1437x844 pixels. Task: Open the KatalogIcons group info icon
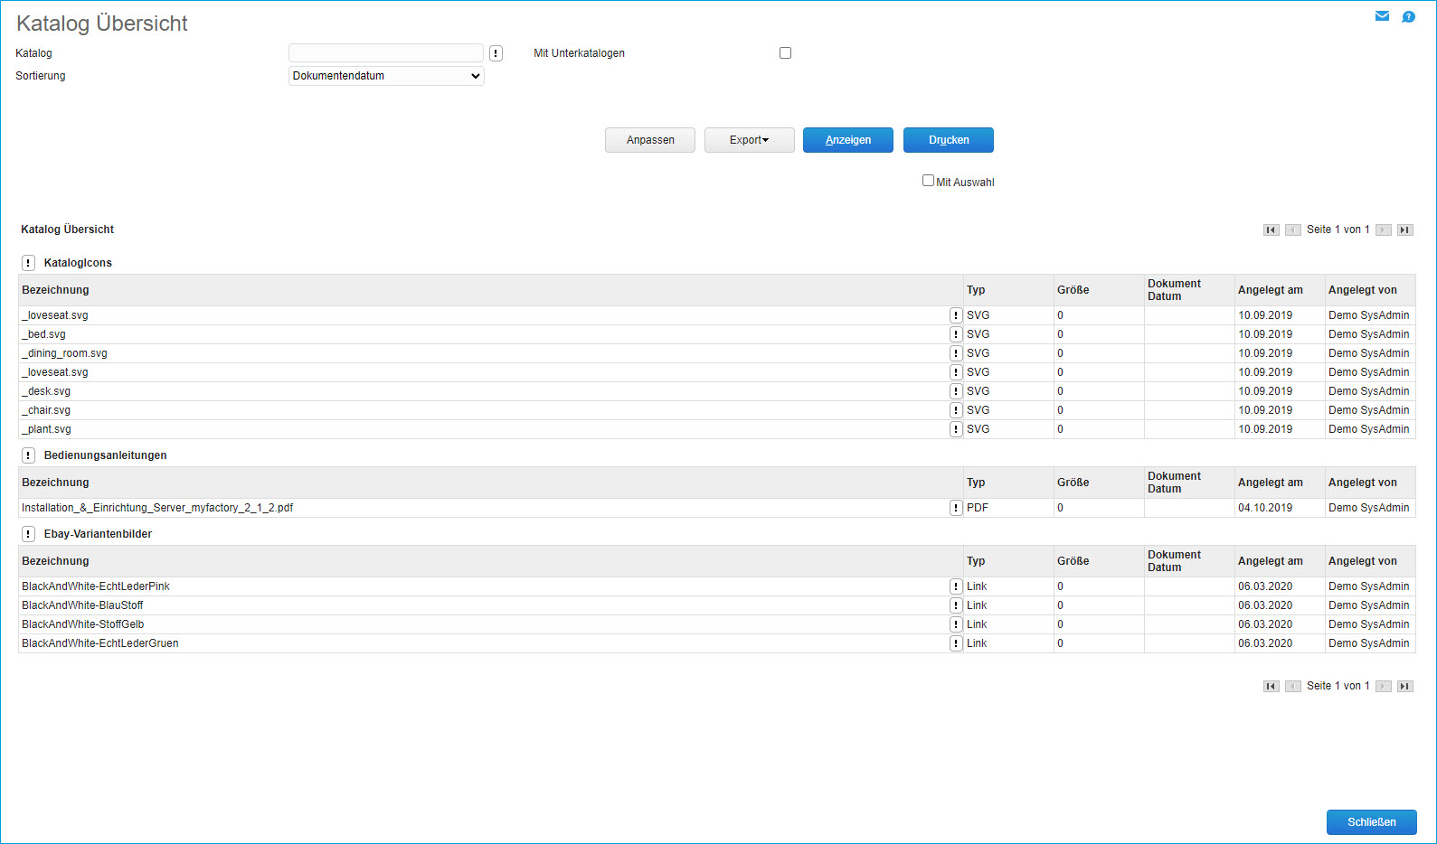tap(29, 263)
